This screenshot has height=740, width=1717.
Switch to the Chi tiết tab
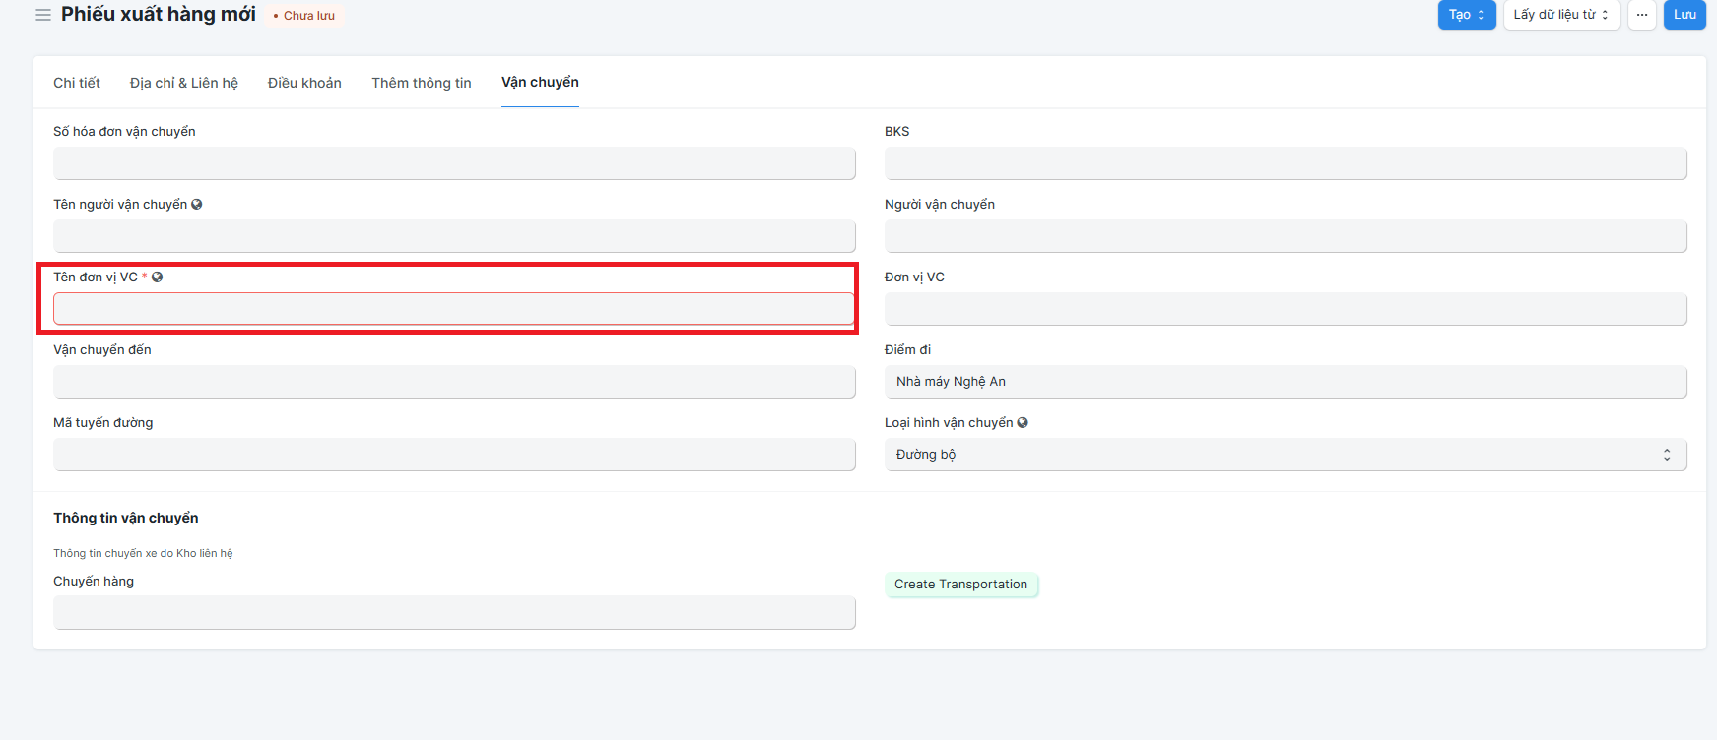point(77,83)
